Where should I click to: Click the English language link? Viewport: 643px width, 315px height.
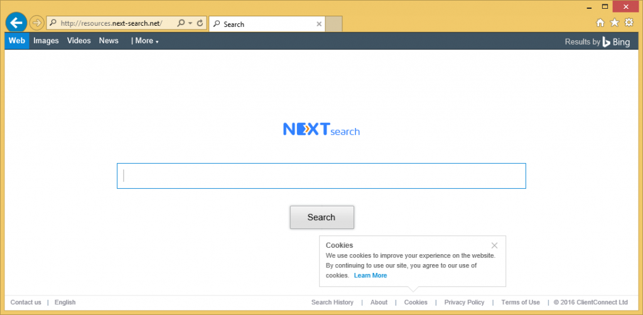pos(65,302)
